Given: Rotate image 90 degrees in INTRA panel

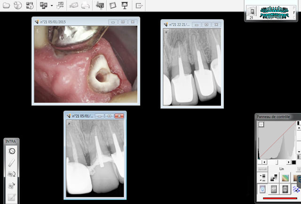Looking at the screenshot, I should pyautogui.click(x=12, y=185).
